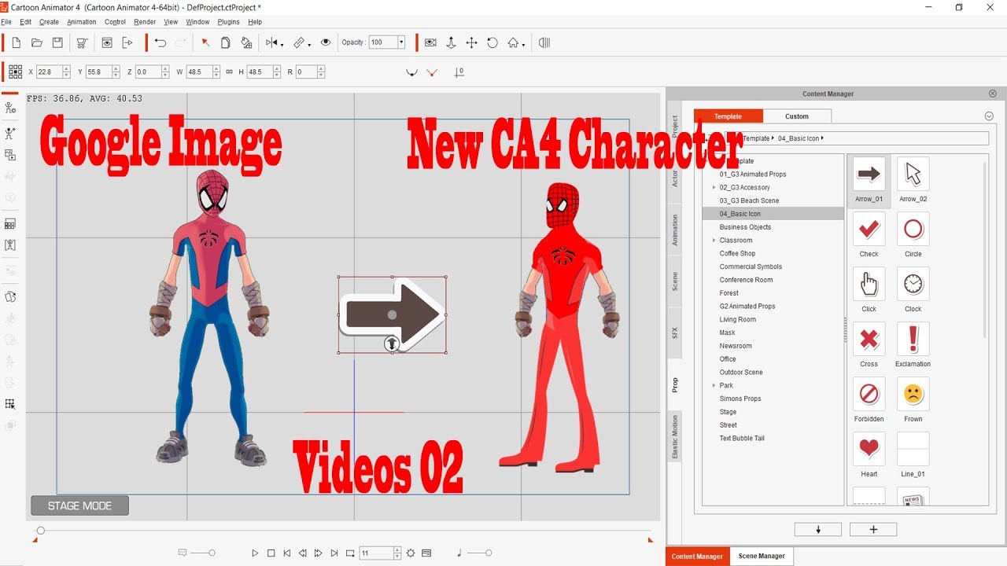Expand the Classroom folder arrow

[x=714, y=241]
